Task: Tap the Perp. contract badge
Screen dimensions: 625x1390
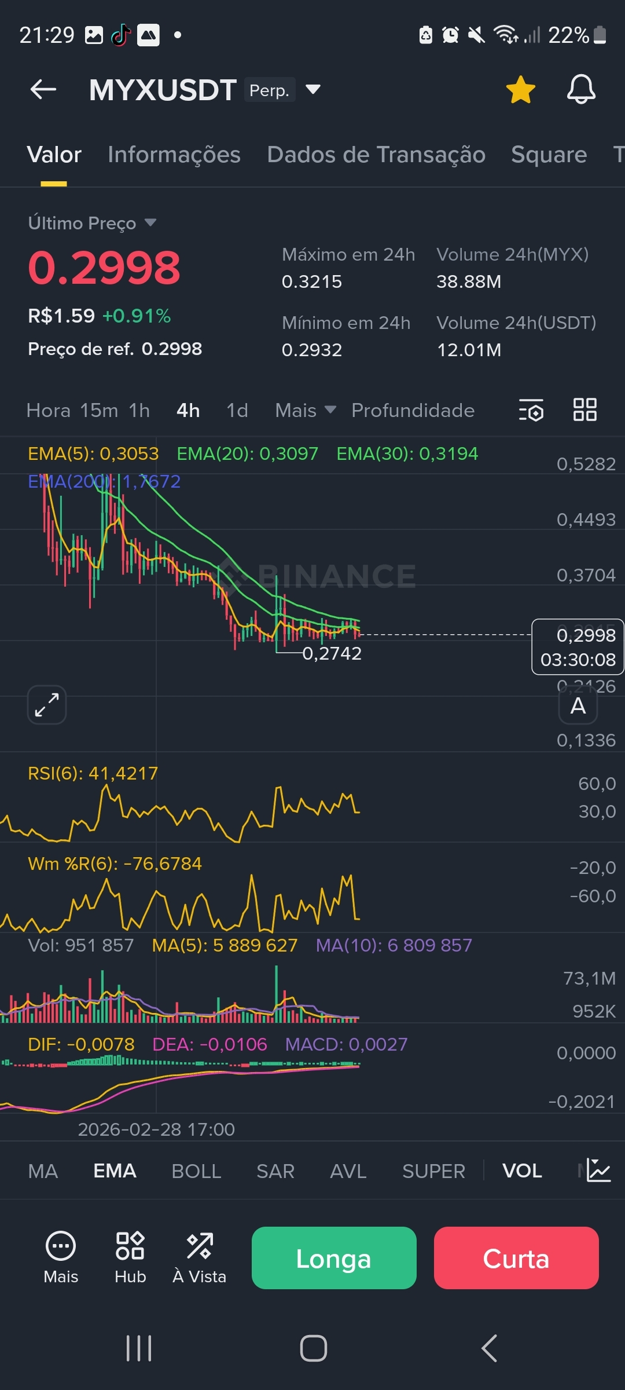Action: coord(270,90)
